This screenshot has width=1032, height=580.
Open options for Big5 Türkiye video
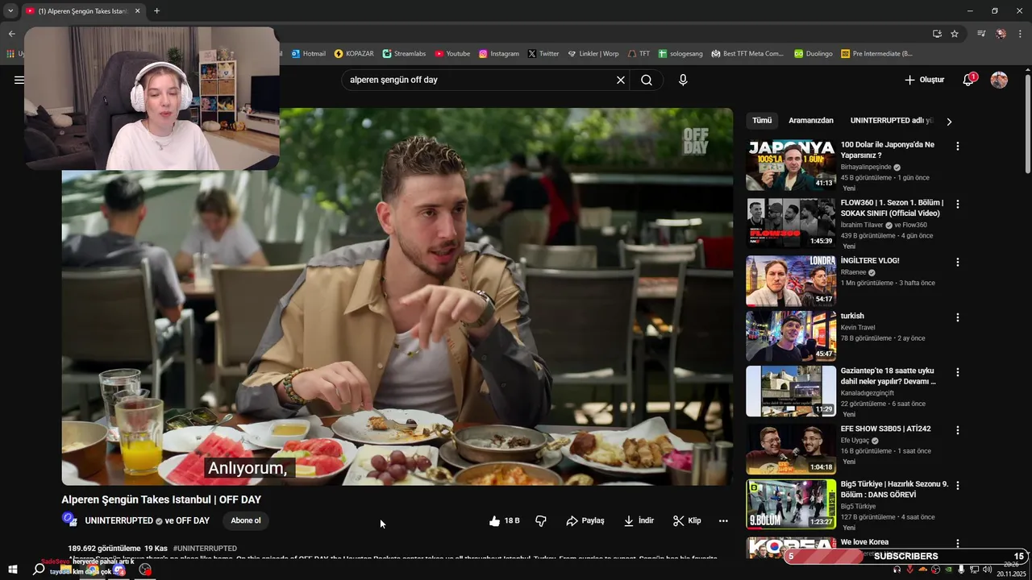click(958, 486)
